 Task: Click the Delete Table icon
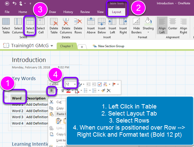tap(54, 26)
